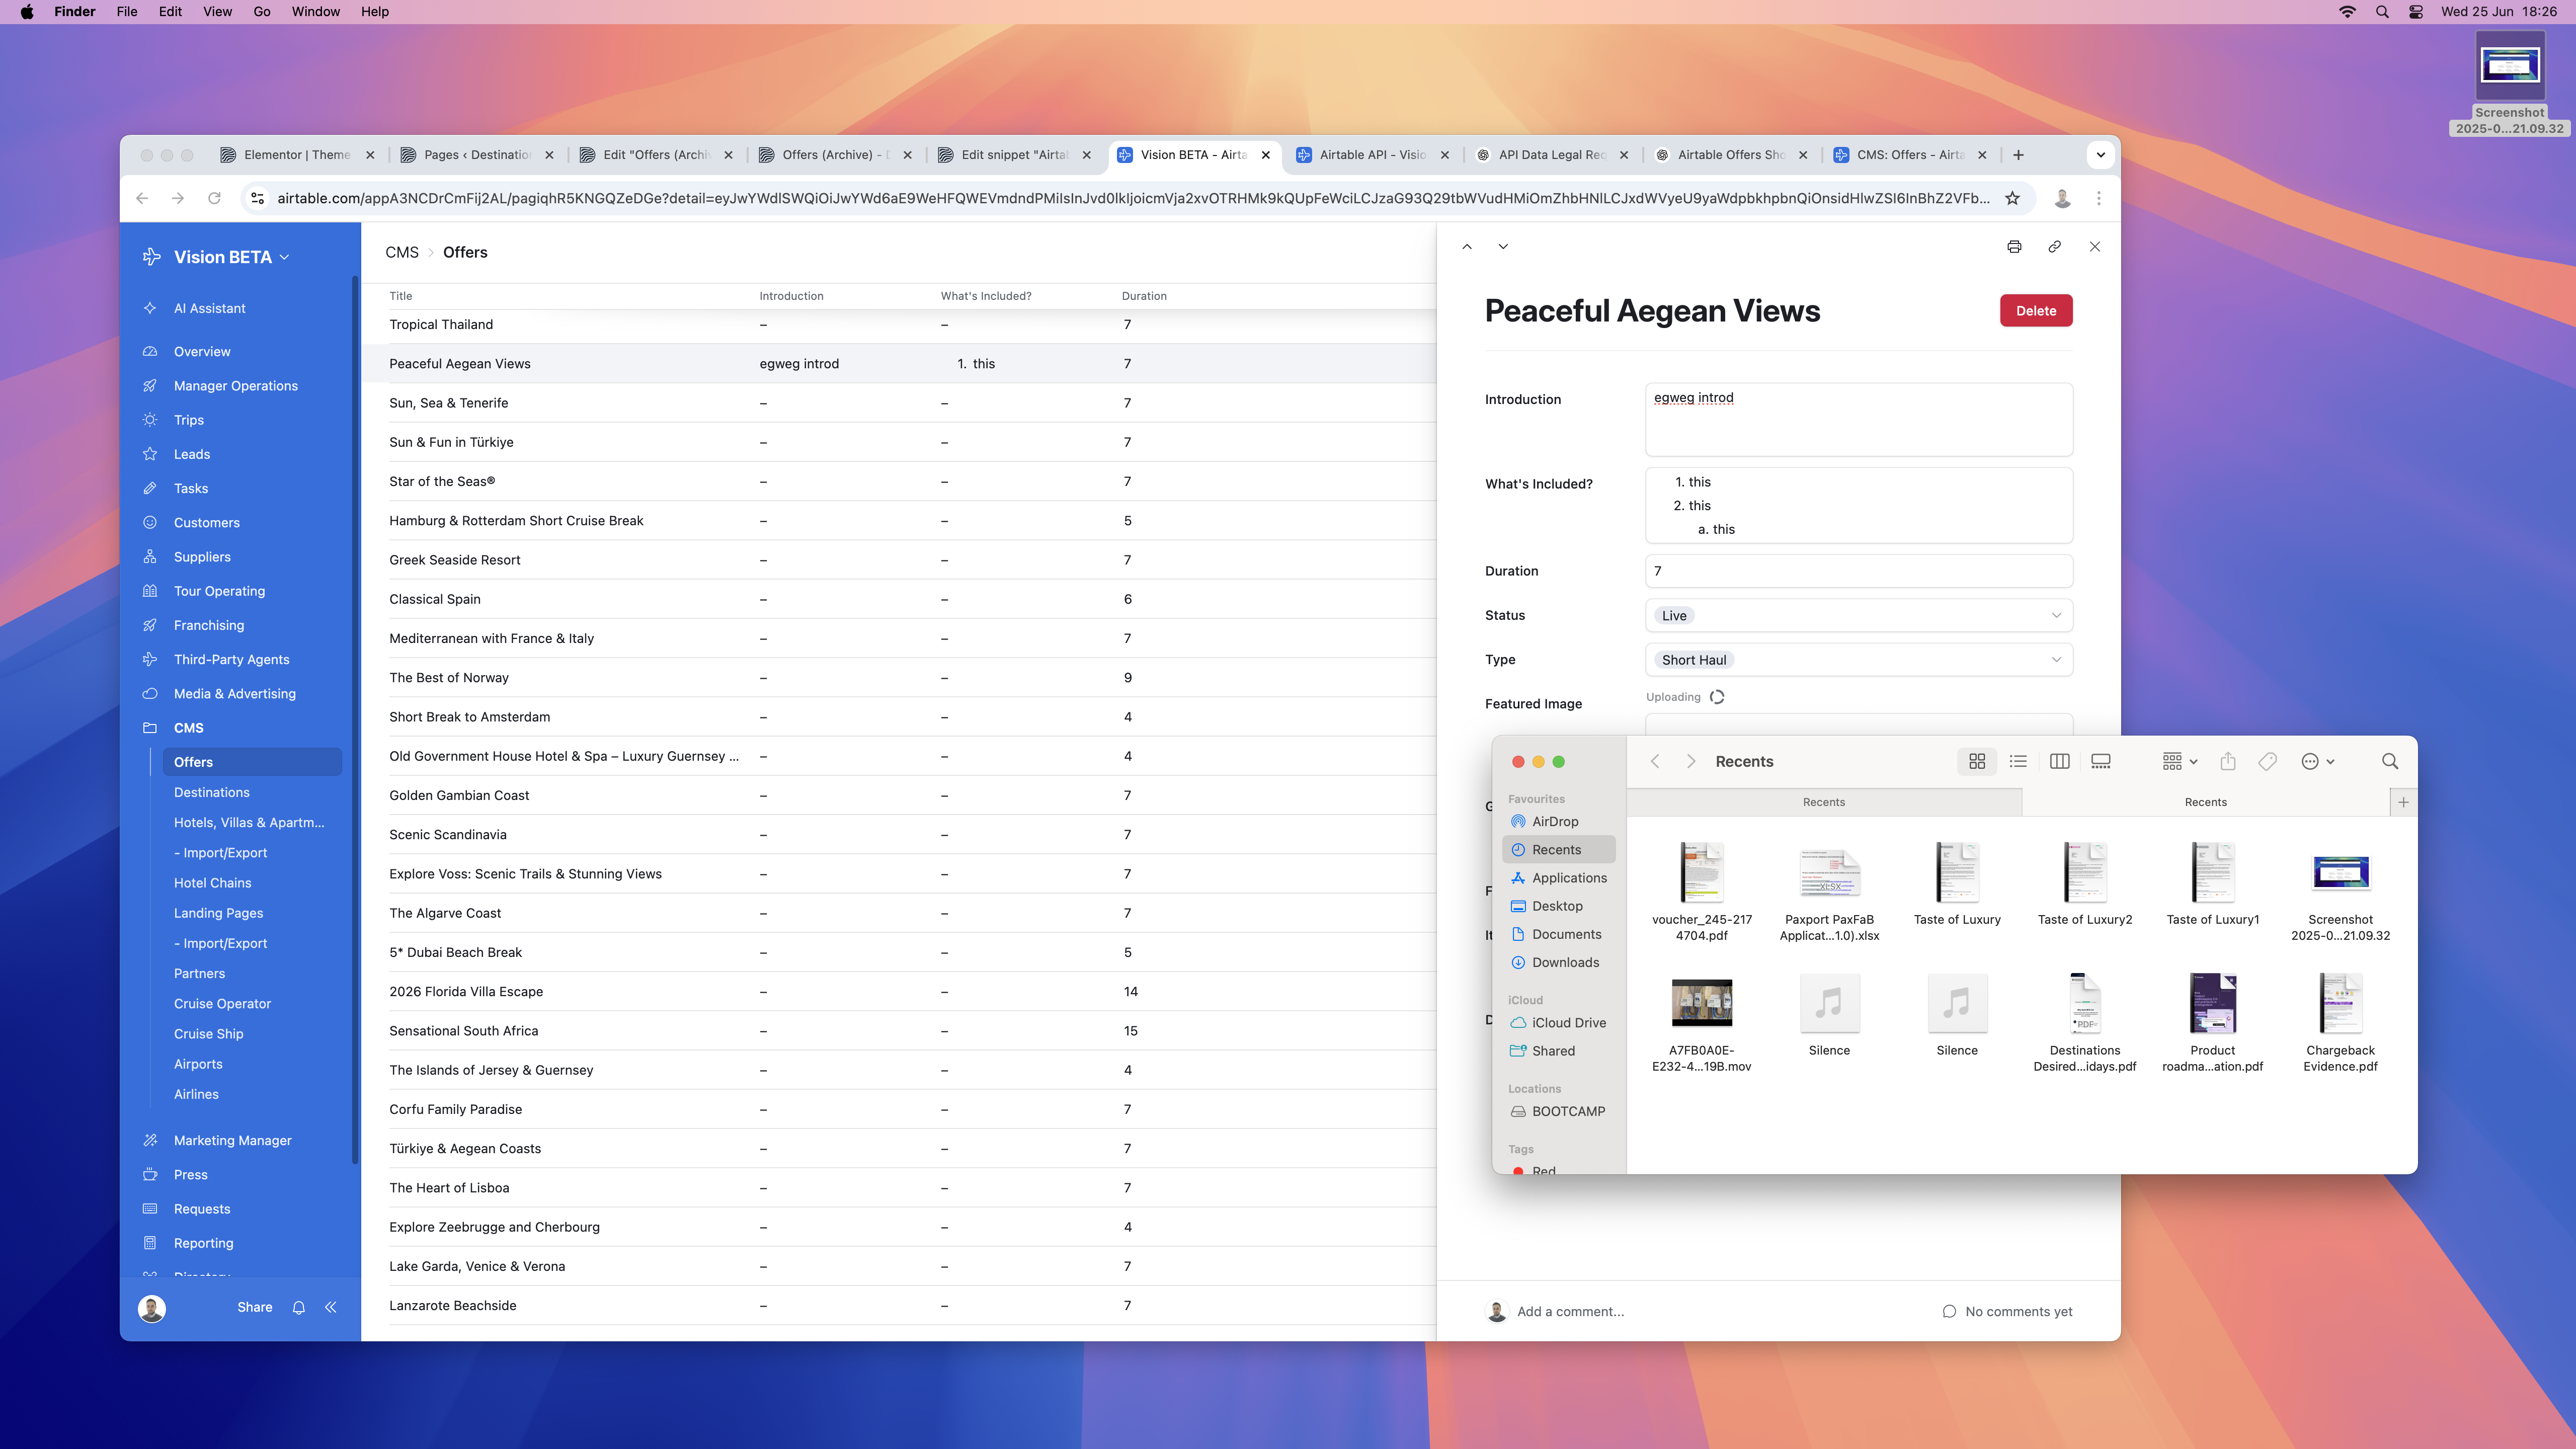Viewport: 2576px width, 1449px height.
Task: Open the Finder group-by dropdown
Action: pos(2179,762)
